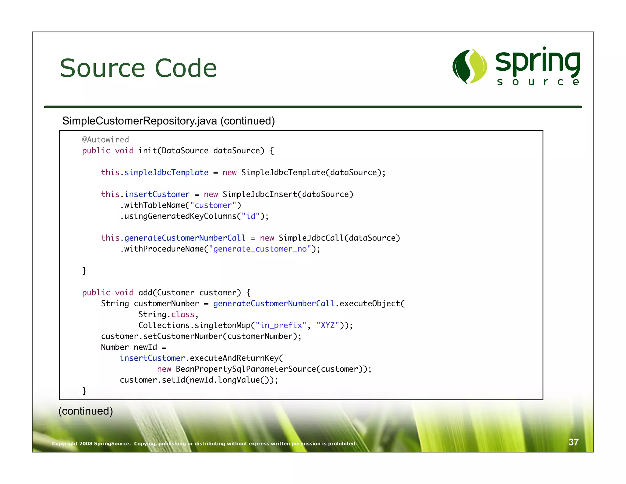Click the slide number 37
Viewport: 626px width, 484px height.
(573, 442)
